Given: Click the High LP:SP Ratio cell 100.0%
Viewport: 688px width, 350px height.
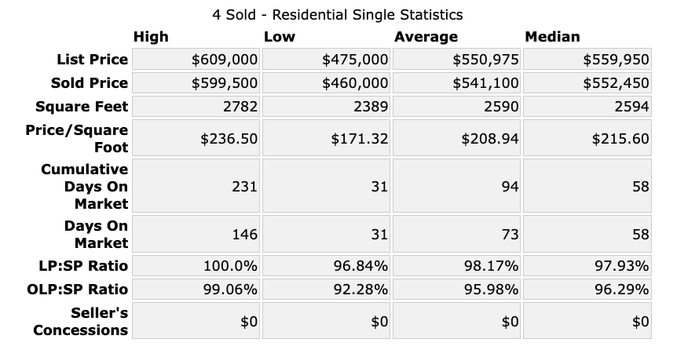Looking at the screenshot, I should 232,266.
